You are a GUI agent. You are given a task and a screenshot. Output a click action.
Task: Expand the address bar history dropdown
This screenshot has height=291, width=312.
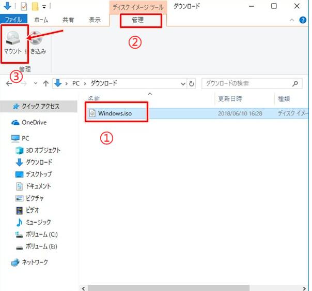click(183, 84)
